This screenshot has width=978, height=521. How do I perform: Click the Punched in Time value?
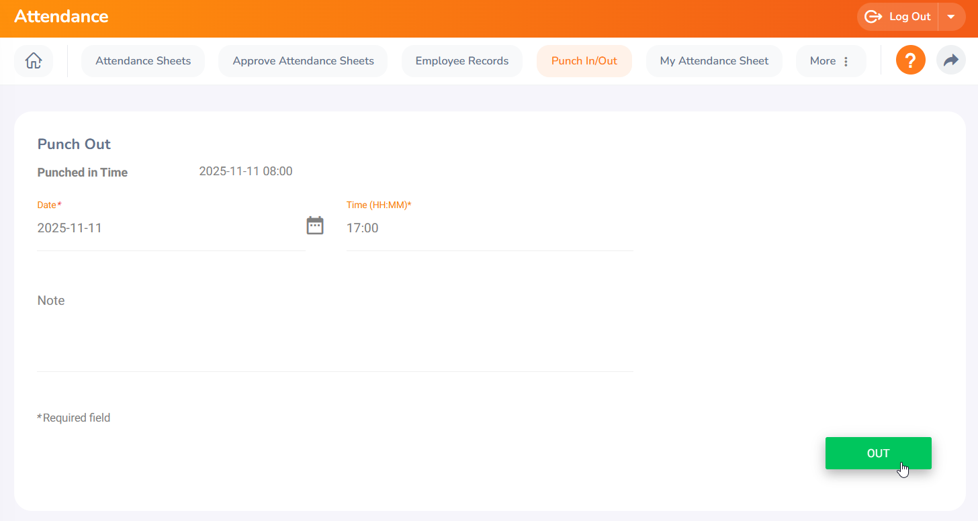click(246, 171)
